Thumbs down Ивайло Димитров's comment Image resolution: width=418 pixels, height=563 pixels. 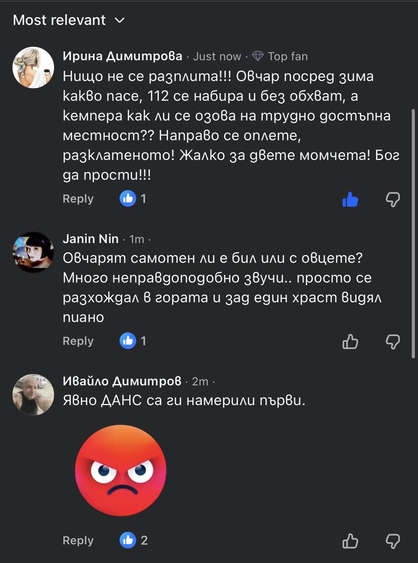(393, 541)
